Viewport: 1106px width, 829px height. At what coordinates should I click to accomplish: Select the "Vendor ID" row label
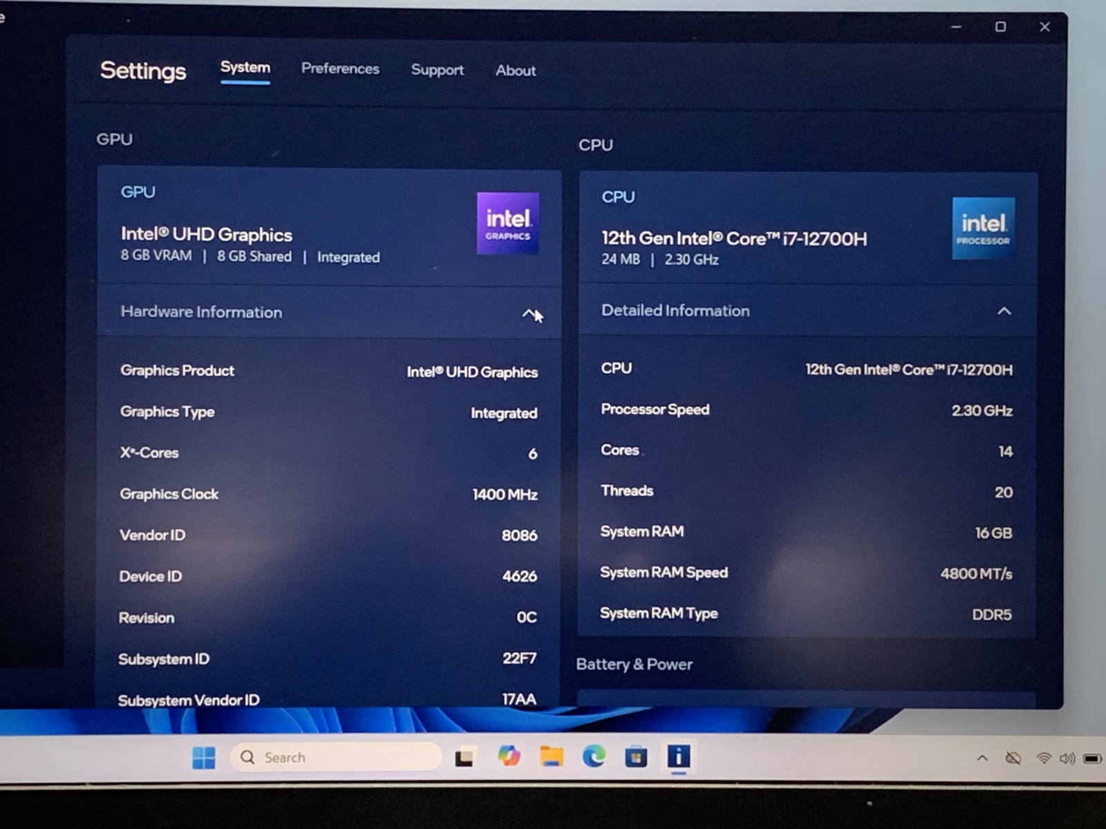pos(152,535)
